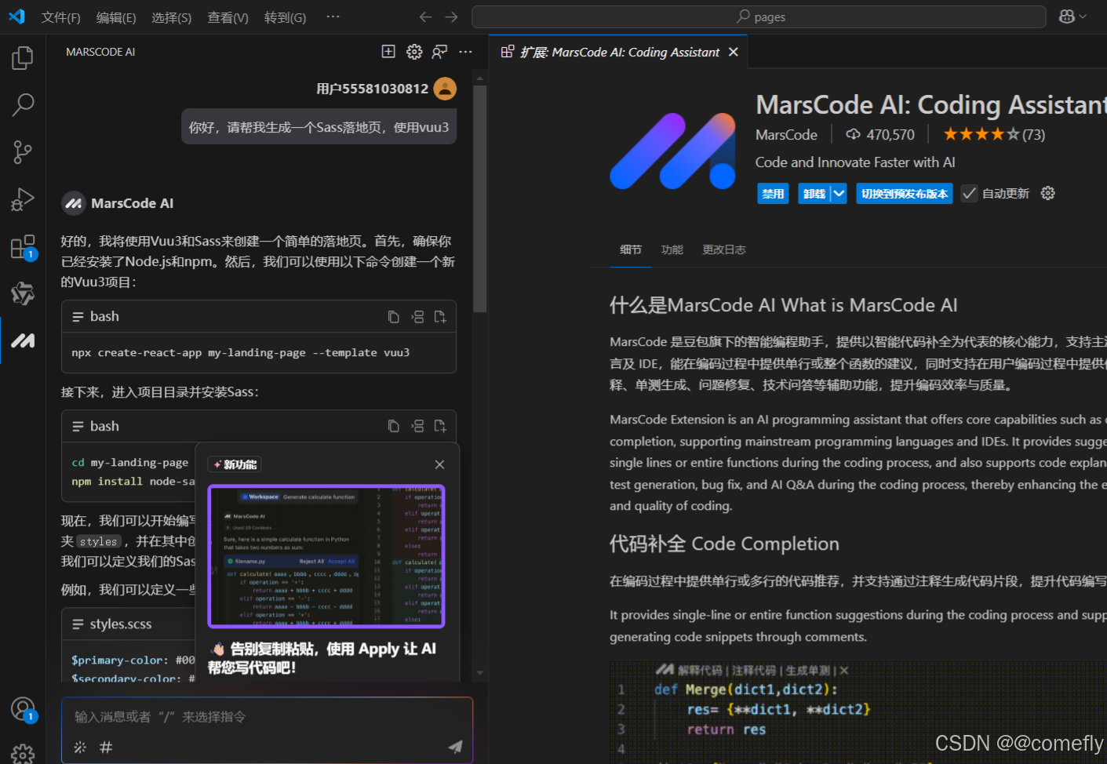
Task: Click the chat panel scrollbar thumb
Action: [x=480, y=198]
